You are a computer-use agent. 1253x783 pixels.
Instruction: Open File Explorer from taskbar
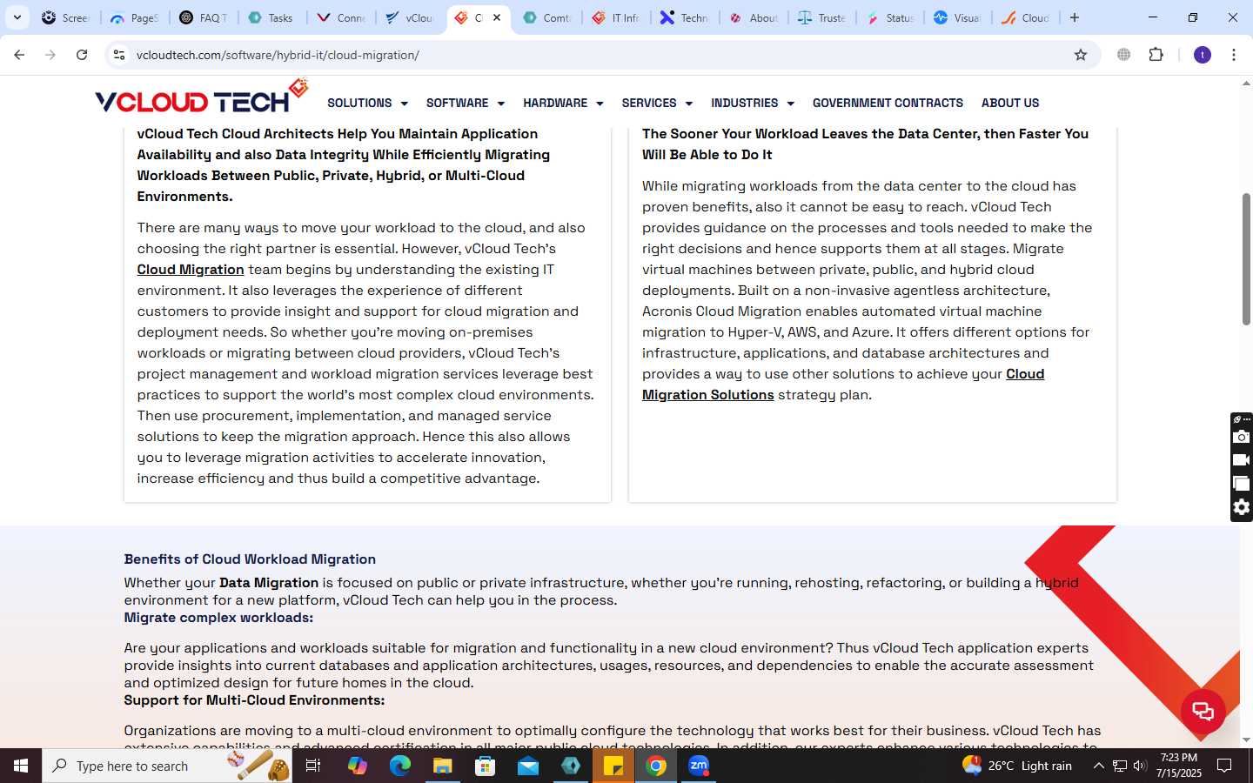point(442,766)
